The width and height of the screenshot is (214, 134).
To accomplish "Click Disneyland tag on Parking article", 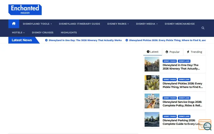I will 184,116.
